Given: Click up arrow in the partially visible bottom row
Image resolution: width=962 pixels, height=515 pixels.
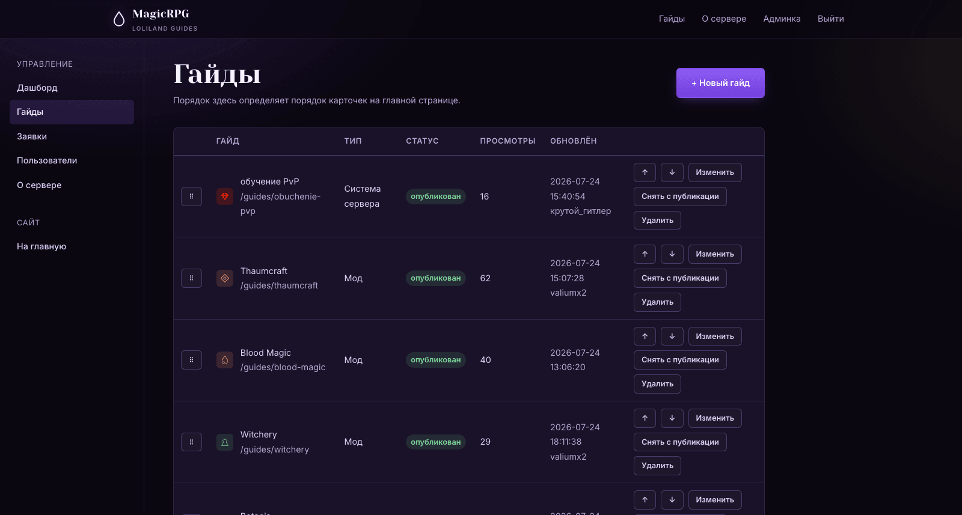Looking at the screenshot, I should coord(645,500).
